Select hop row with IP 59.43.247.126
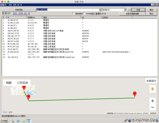This screenshot has width=159, height=123. (79, 46)
